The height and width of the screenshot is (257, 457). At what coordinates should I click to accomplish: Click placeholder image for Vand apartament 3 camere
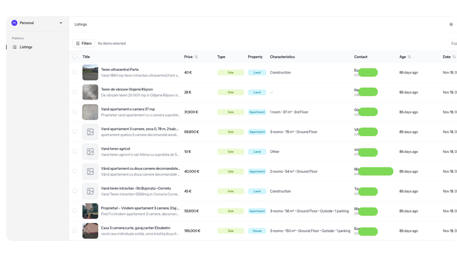[90, 132]
